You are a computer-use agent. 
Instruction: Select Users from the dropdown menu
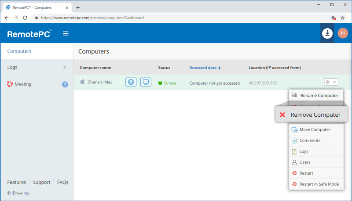(x=316, y=162)
